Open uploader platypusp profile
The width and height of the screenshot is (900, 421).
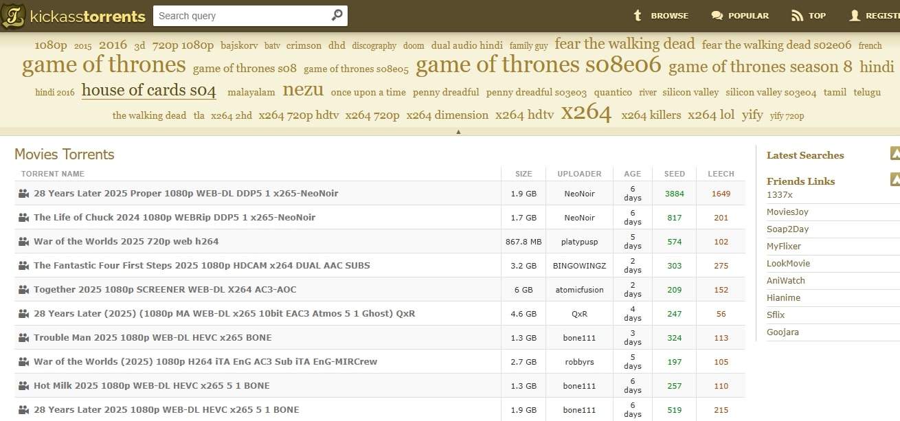point(579,242)
